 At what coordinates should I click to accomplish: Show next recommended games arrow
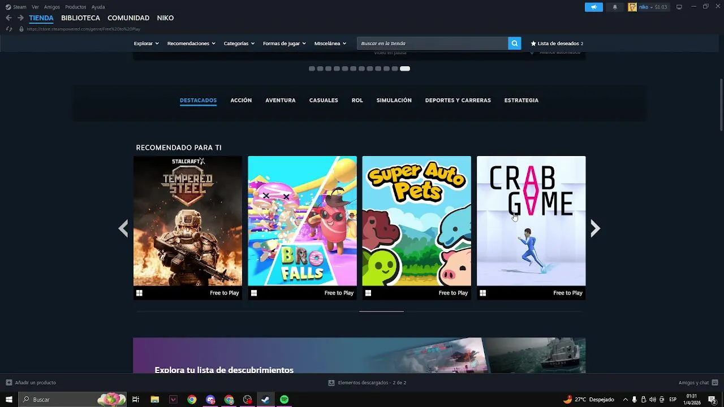pos(595,228)
